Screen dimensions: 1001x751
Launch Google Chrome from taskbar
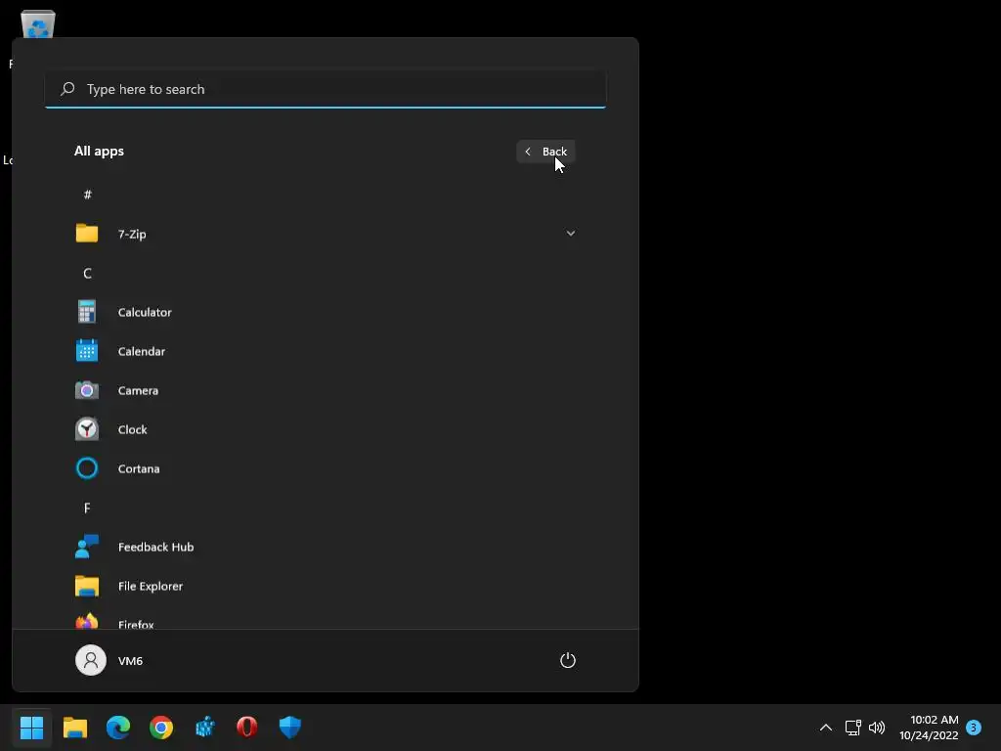[x=161, y=727]
